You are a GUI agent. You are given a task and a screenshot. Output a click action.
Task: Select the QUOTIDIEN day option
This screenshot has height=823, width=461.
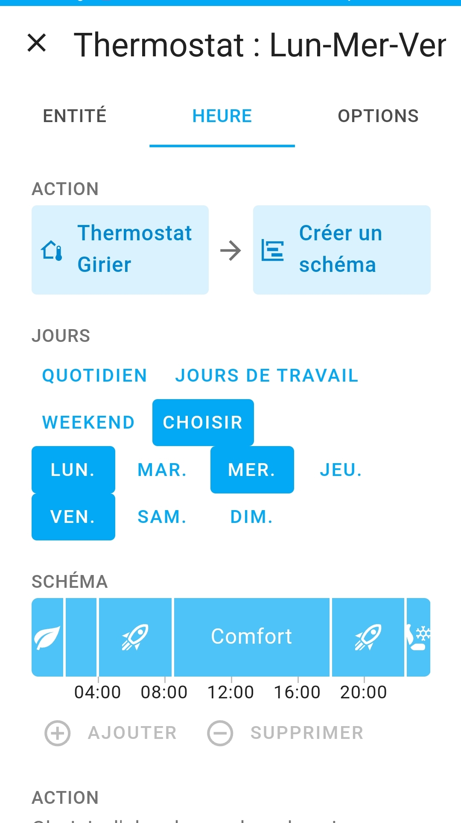pos(94,376)
